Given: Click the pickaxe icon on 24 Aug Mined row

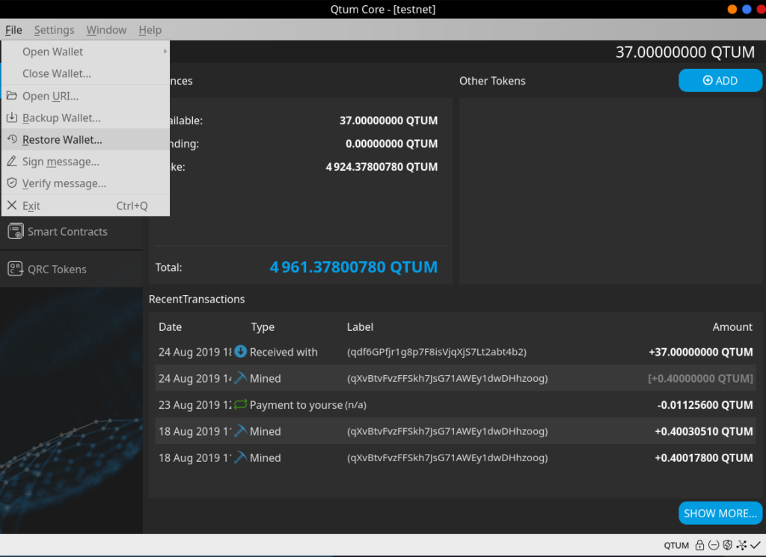Looking at the screenshot, I should 240,377.
